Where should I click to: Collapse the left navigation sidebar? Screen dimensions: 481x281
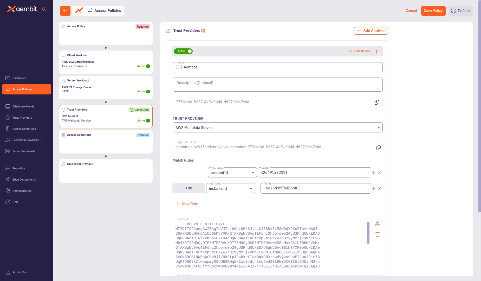click(x=44, y=9)
